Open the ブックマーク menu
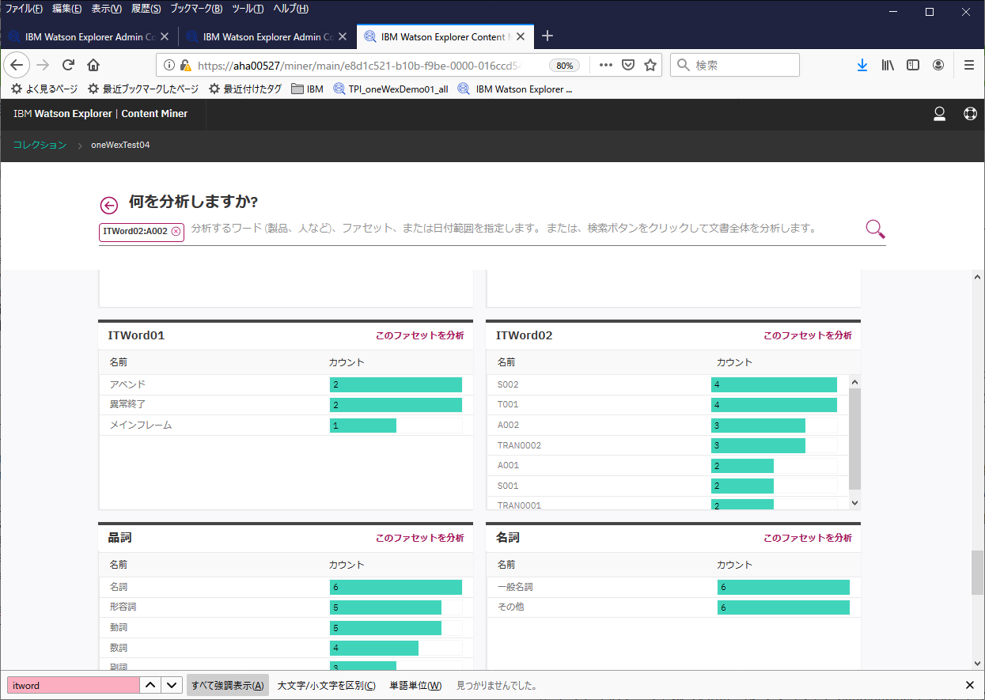This screenshot has height=700, width=985. click(x=195, y=9)
